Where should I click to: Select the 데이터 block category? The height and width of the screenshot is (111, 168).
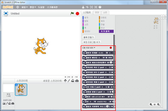tap(86, 31)
